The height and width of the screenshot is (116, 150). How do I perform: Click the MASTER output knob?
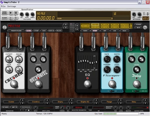[128, 108]
